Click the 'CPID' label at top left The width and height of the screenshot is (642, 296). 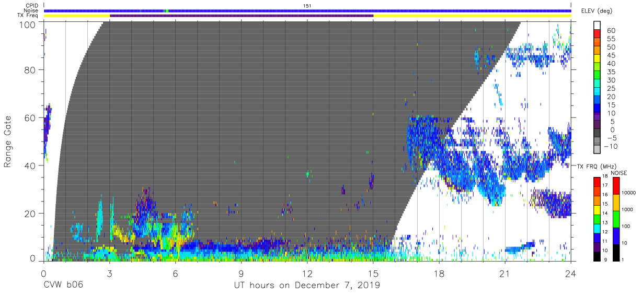click(33, 6)
